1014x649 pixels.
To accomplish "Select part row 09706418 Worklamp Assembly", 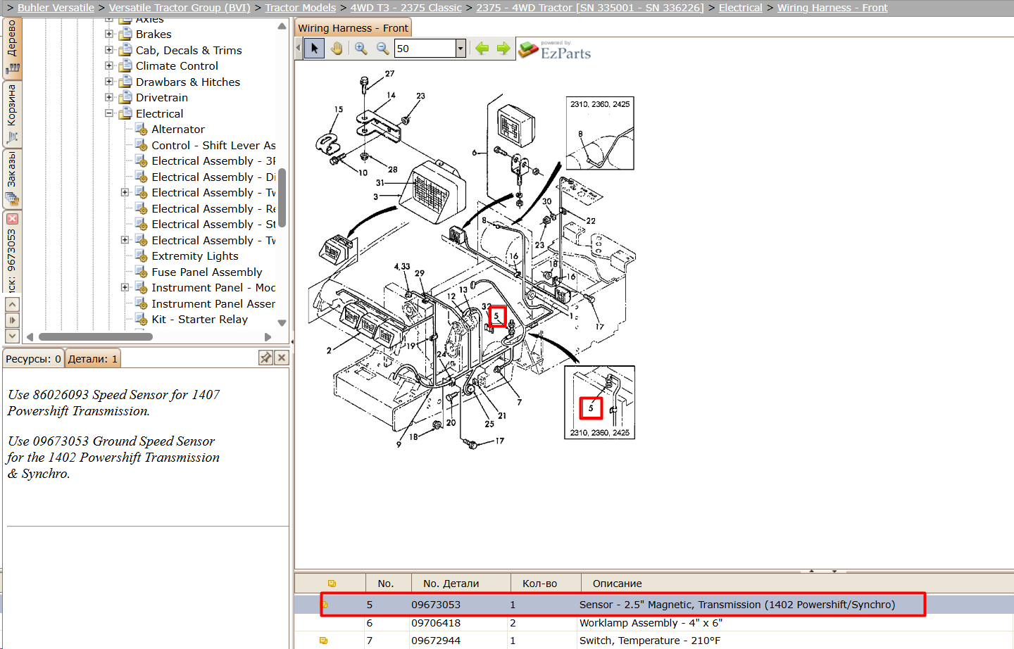I will coord(654,623).
